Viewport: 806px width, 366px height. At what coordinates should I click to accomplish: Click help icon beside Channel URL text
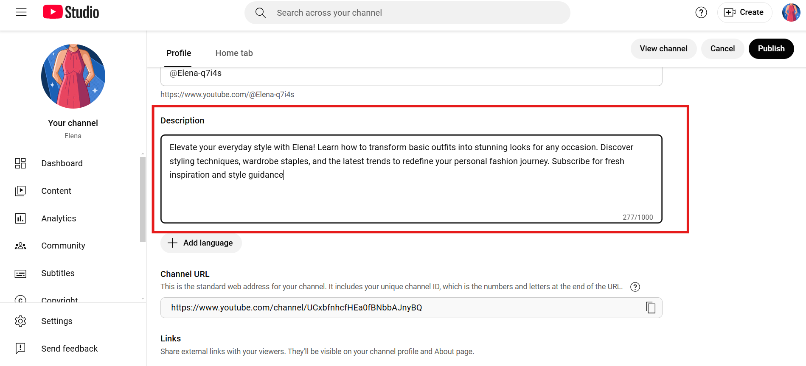[635, 287]
